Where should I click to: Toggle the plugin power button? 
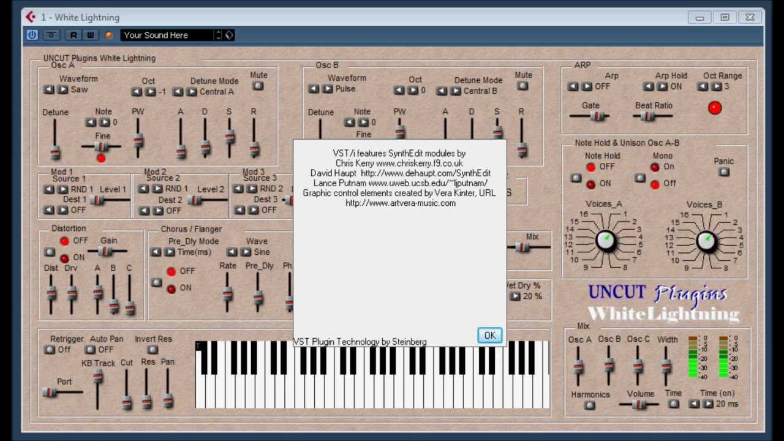coord(32,35)
